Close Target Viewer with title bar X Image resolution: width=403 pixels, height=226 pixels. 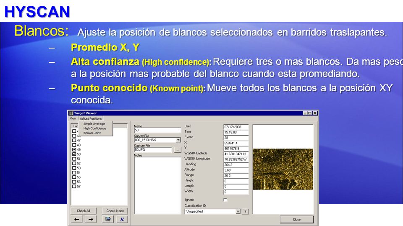pyautogui.click(x=315, y=113)
